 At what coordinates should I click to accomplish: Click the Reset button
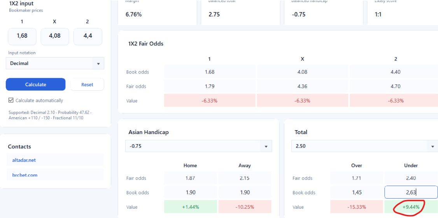click(87, 85)
